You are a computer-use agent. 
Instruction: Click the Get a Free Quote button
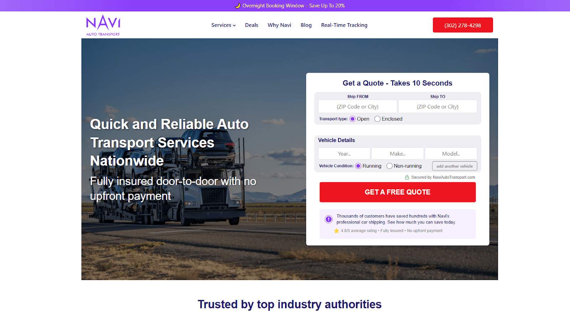pos(398,192)
